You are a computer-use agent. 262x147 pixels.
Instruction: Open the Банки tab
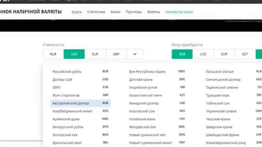coord(115,12)
